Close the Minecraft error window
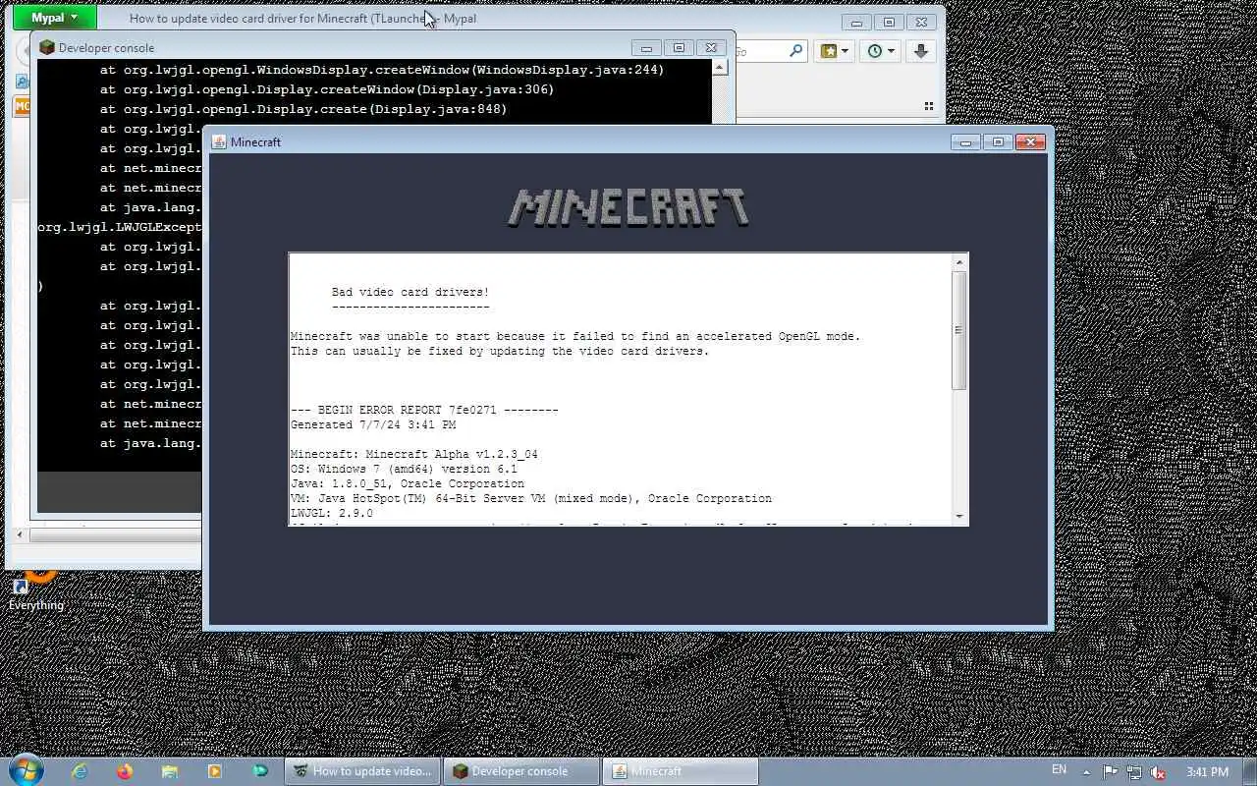This screenshot has height=786, width=1257. pos(1030,142)
